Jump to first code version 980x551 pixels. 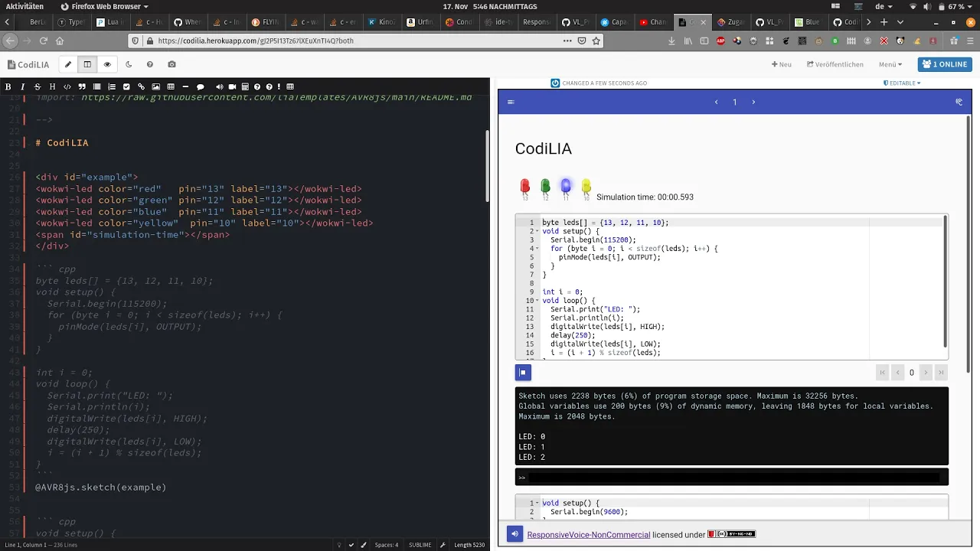[x=883, y=373]
